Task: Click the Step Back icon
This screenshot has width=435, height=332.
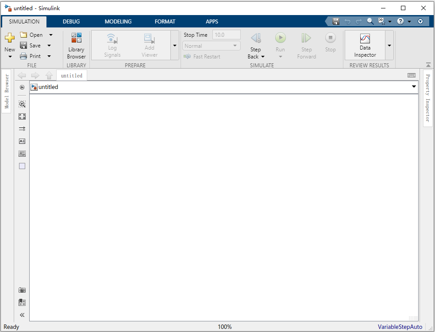Action: click(x=255, y=38)
